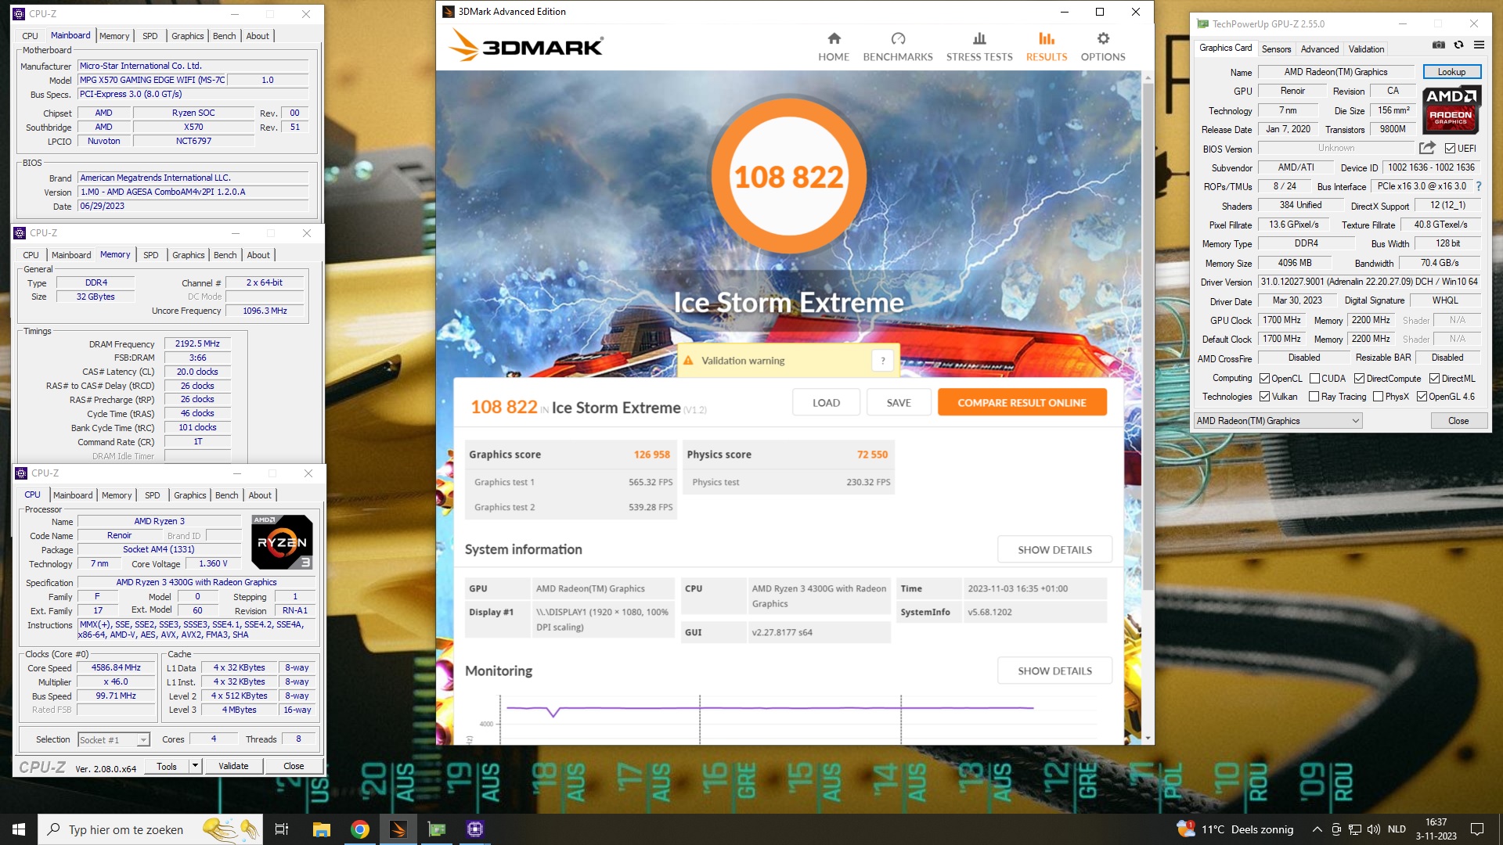Click the Validate button in CPU-Z
1503x845 pixels.
tap(233, 766)
